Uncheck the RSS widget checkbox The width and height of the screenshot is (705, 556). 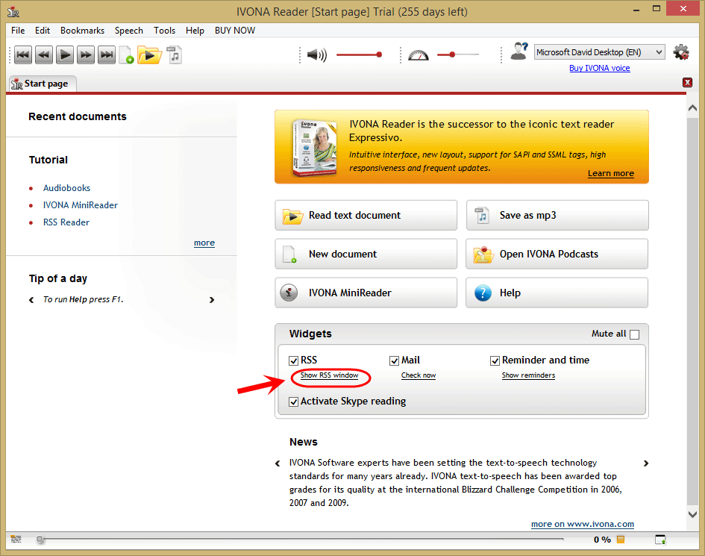coord(294,360)
